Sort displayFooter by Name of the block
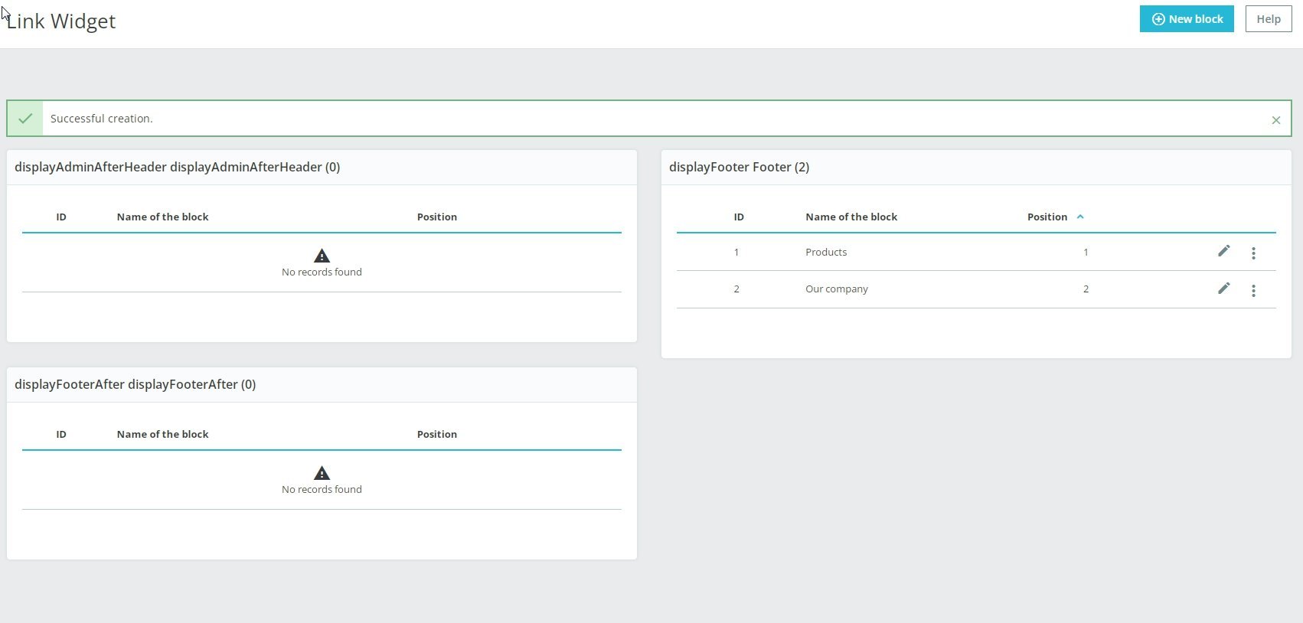Viewport: 1303px width, 623px height. [851, 217]
